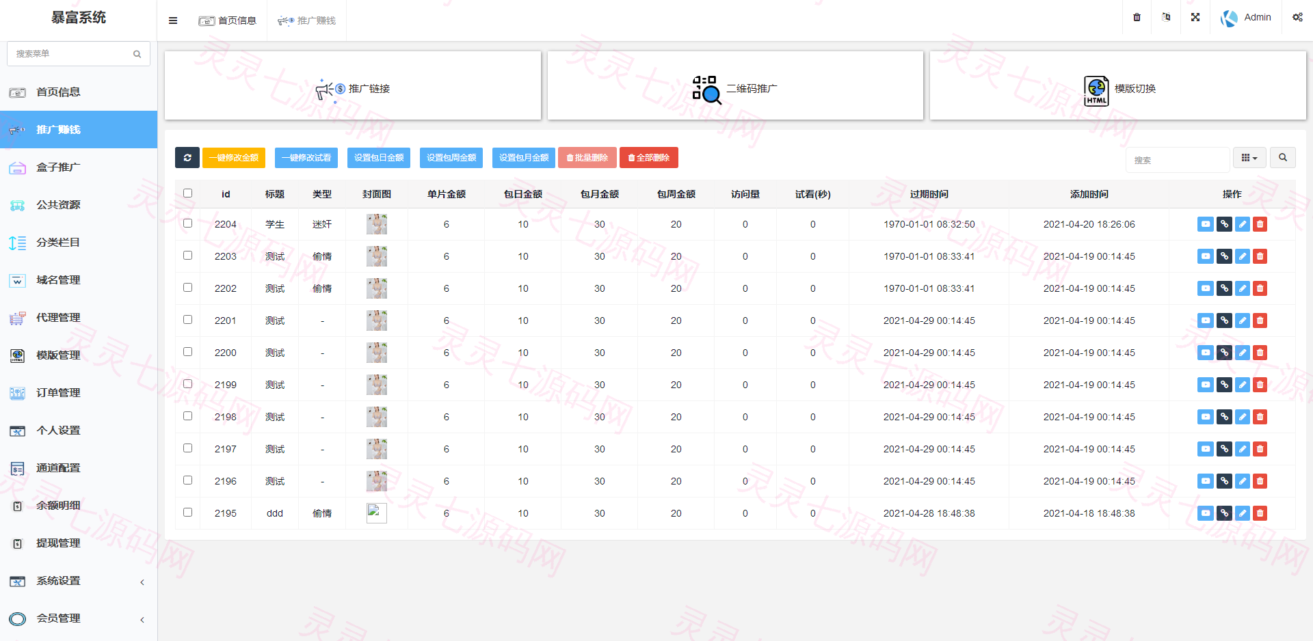Click the hamburger menu toggle icon

[x=173, y=21]
